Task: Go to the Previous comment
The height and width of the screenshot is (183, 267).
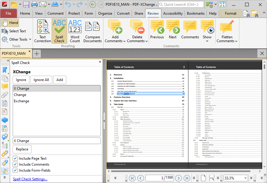Action: (x=157, y=30)
